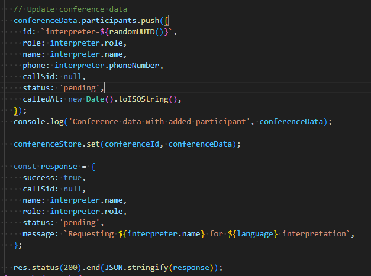371x276 pixels.
Task: Click the comment 'Update conference data'
Action: pos(70,9)
